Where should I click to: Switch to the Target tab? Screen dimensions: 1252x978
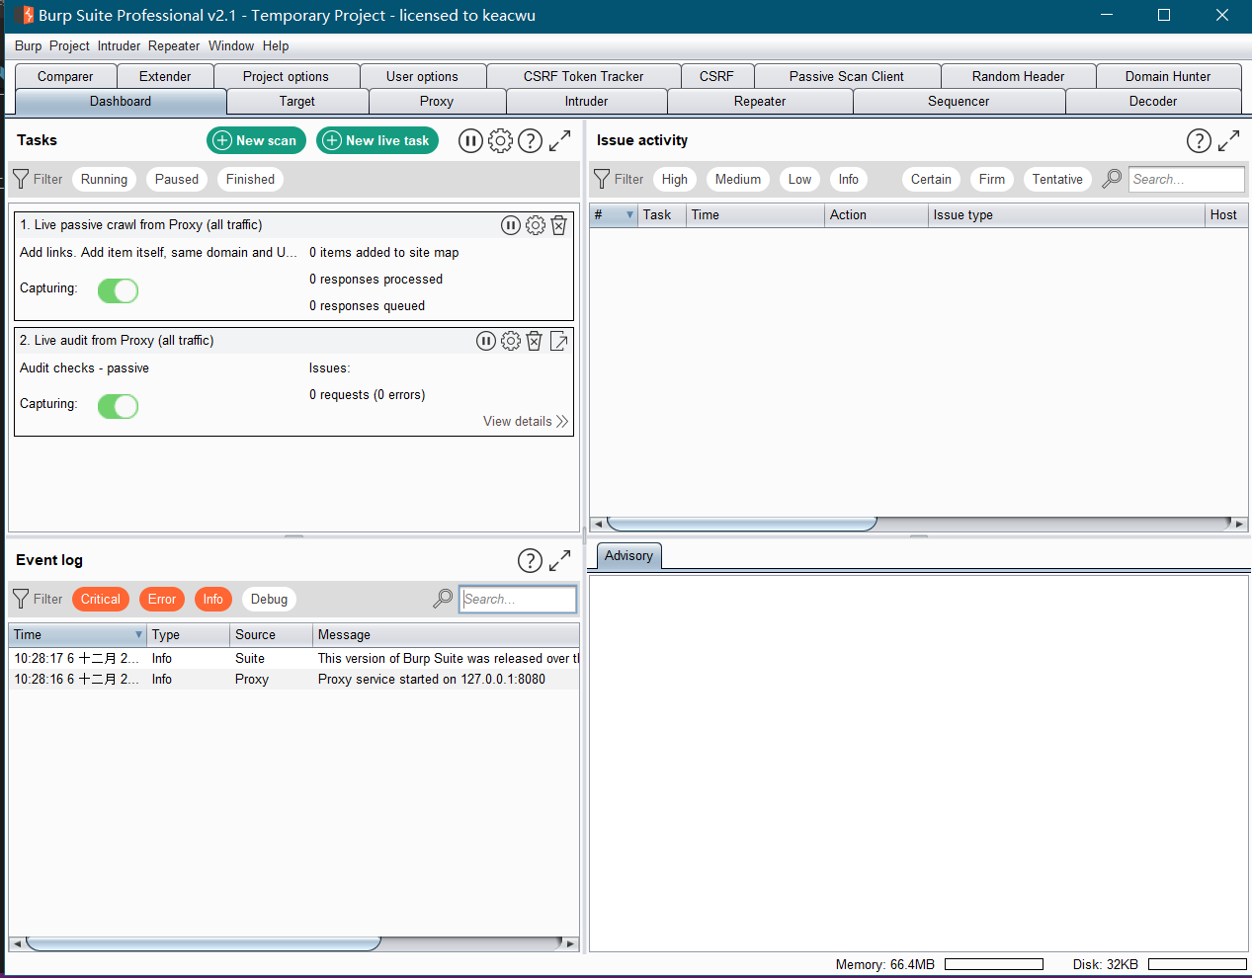click(x=297, y=101)
